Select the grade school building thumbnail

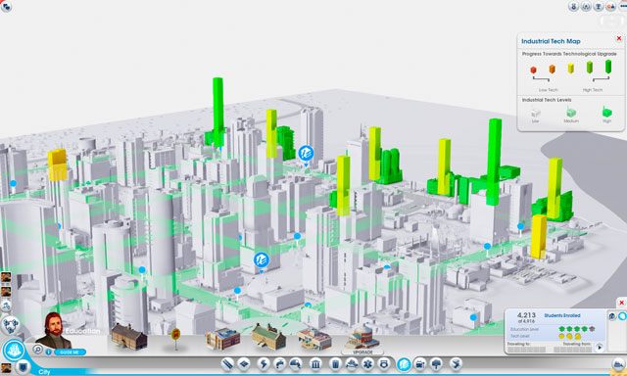pyautogui.click(x=128, y=336)
